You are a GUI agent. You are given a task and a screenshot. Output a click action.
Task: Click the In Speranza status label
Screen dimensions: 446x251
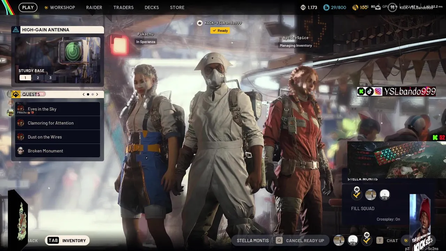pos(146,42)
